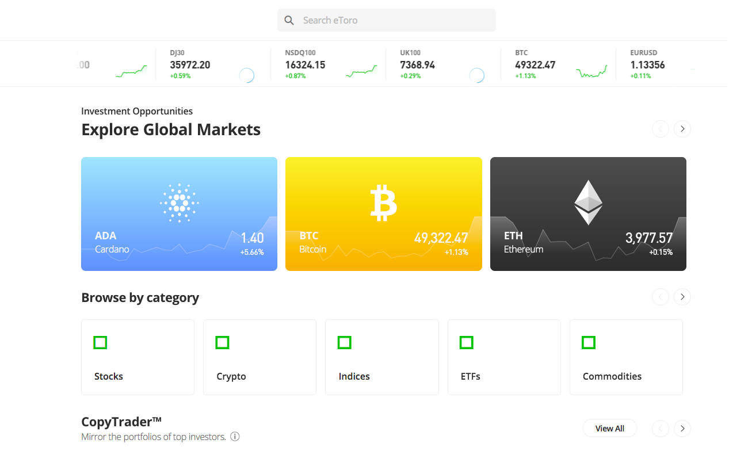Previous arrow for Explore Global Markets

click(x=661, y=129)
